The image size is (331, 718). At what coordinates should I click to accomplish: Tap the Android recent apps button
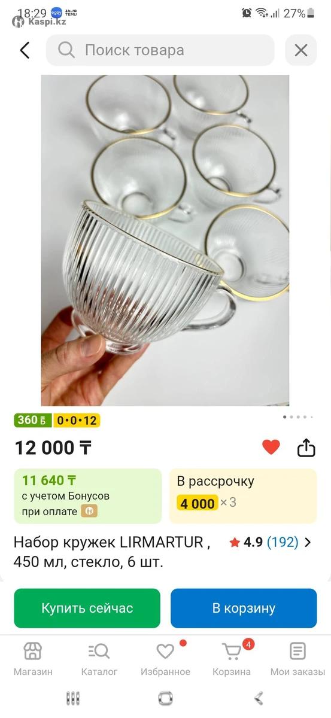tap(73, 698)
